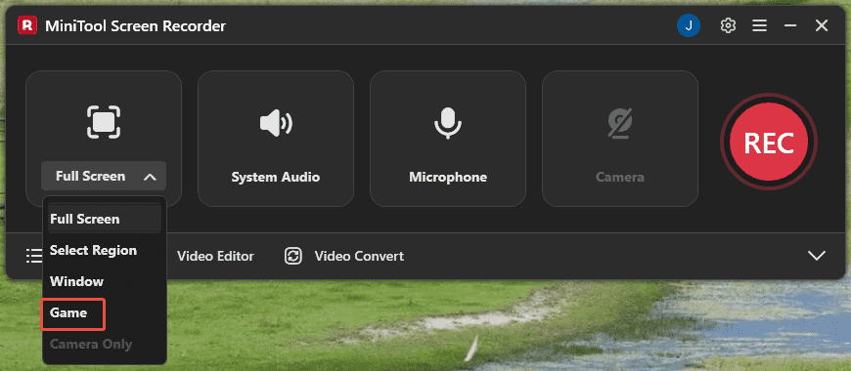
Task: Toggle the disabled Camera icon
Action: (x=620, y=123)
